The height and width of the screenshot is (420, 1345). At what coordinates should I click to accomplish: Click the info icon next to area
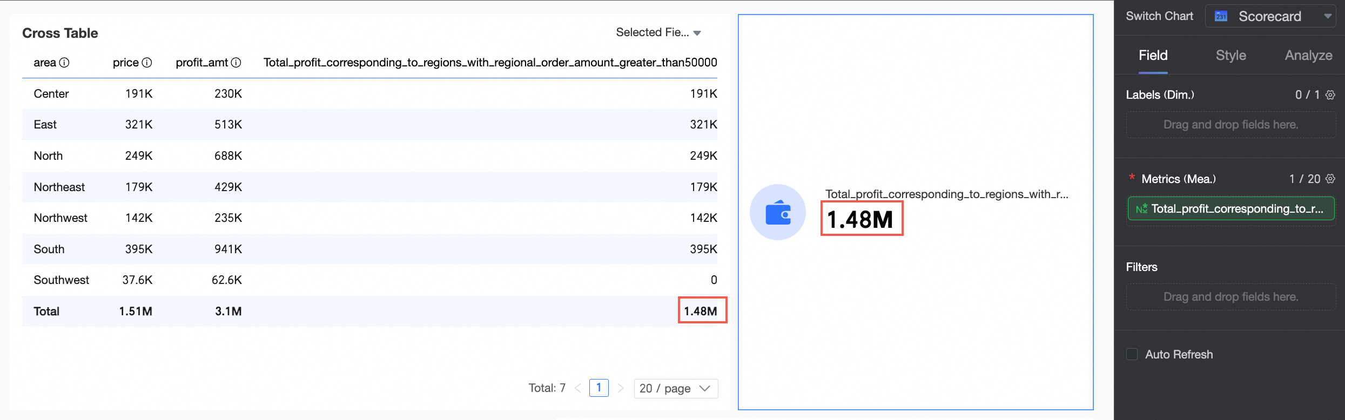pyautogui.click(x=64, y=63)
